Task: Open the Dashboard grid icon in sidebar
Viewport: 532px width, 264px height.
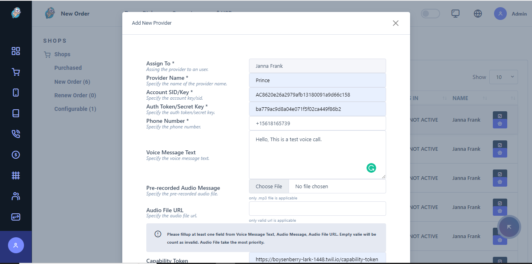Action: click(x=16, y=51)
